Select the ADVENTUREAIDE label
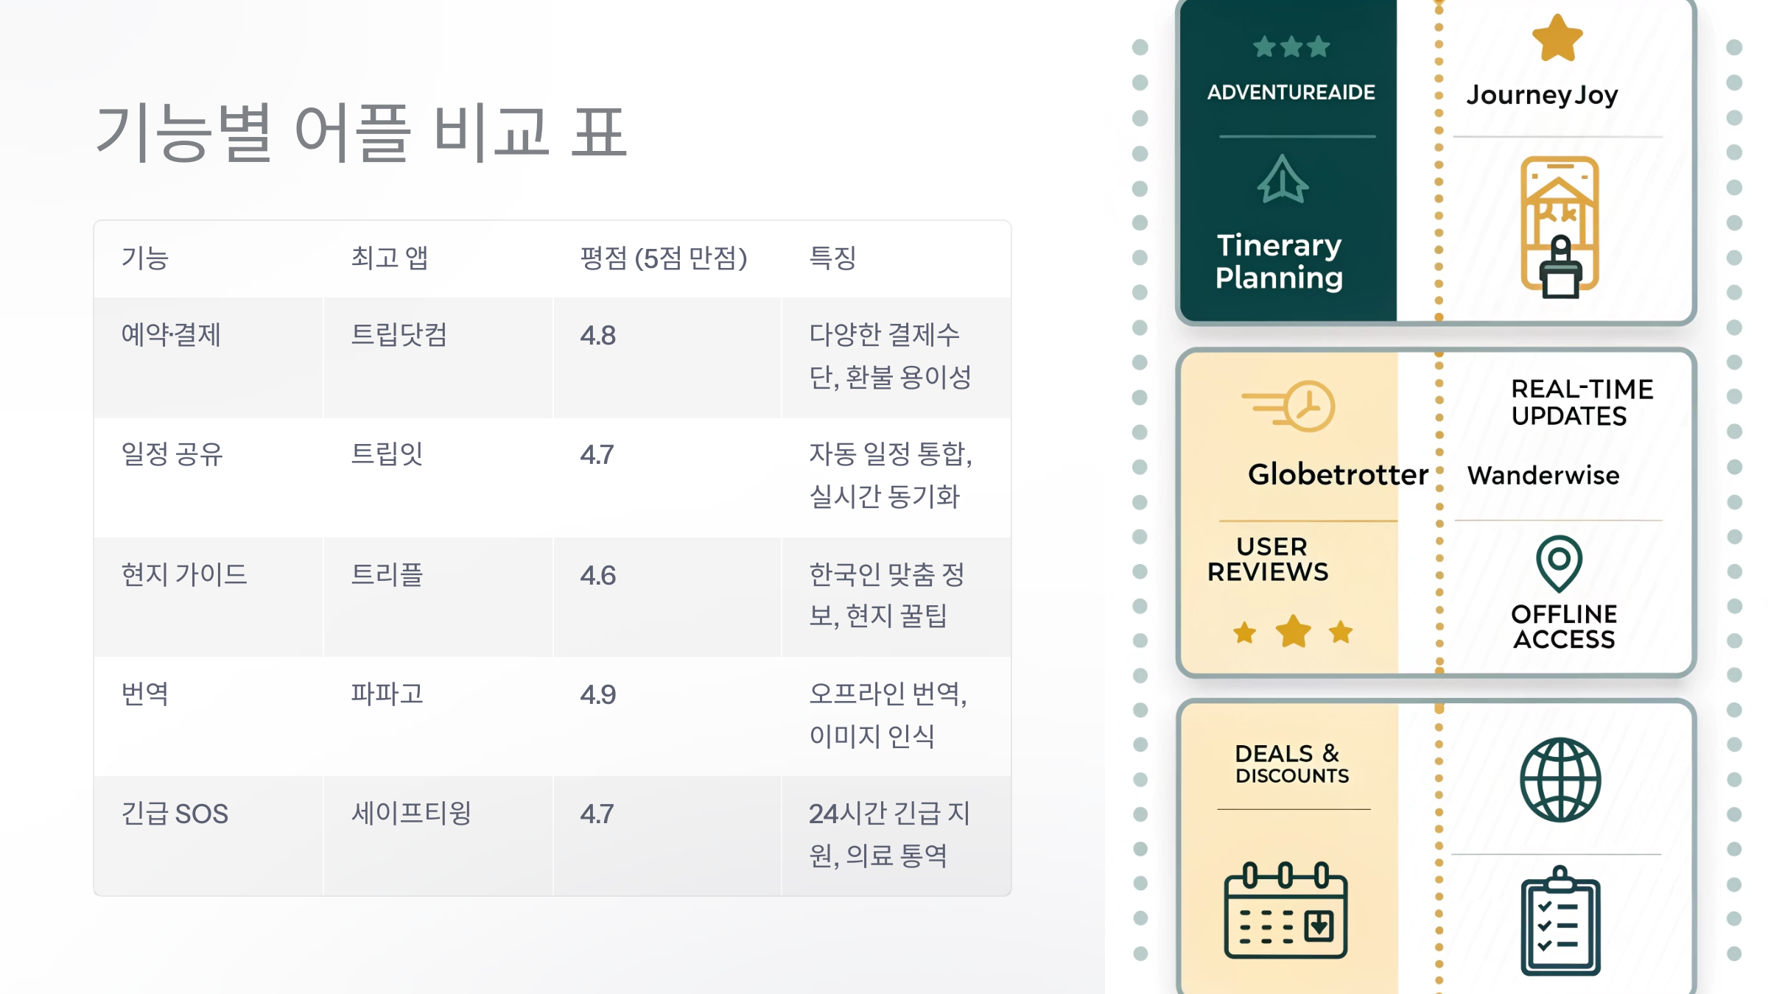 click(x=1291, y=92)
